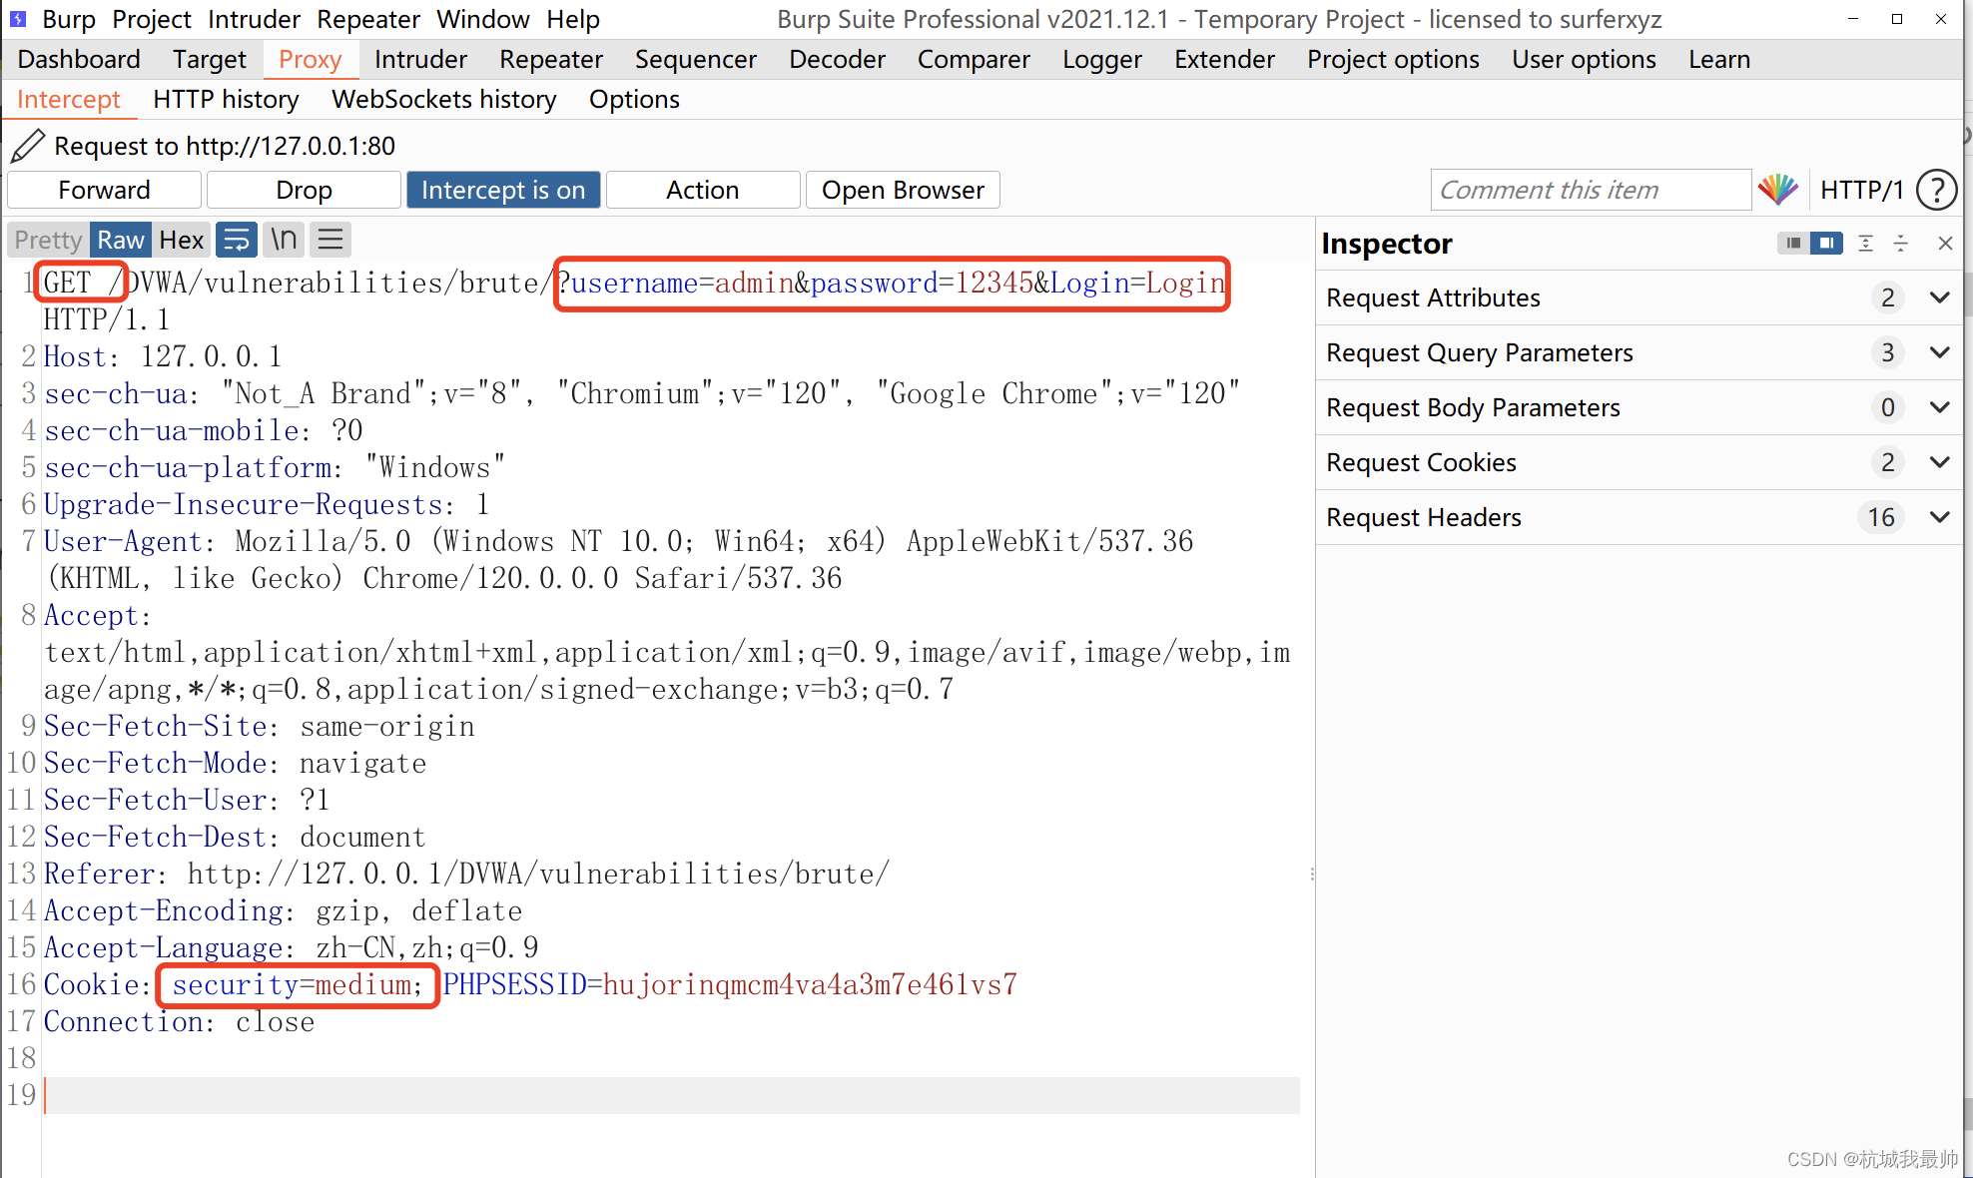
Task: Switch to Intruder tool tab
Action: pos(420,59)
